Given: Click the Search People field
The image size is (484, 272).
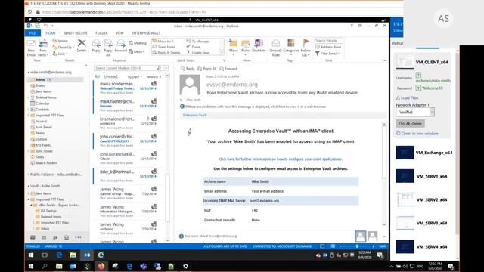Looking at the screenshot, I should (x=328, y=40).
